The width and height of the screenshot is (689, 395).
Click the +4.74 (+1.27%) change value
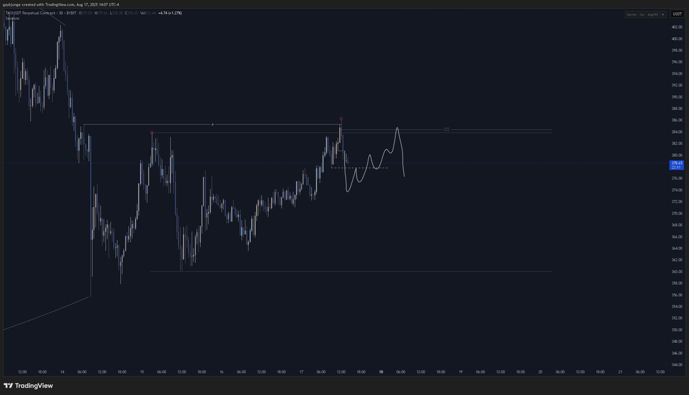pos(170,13)
